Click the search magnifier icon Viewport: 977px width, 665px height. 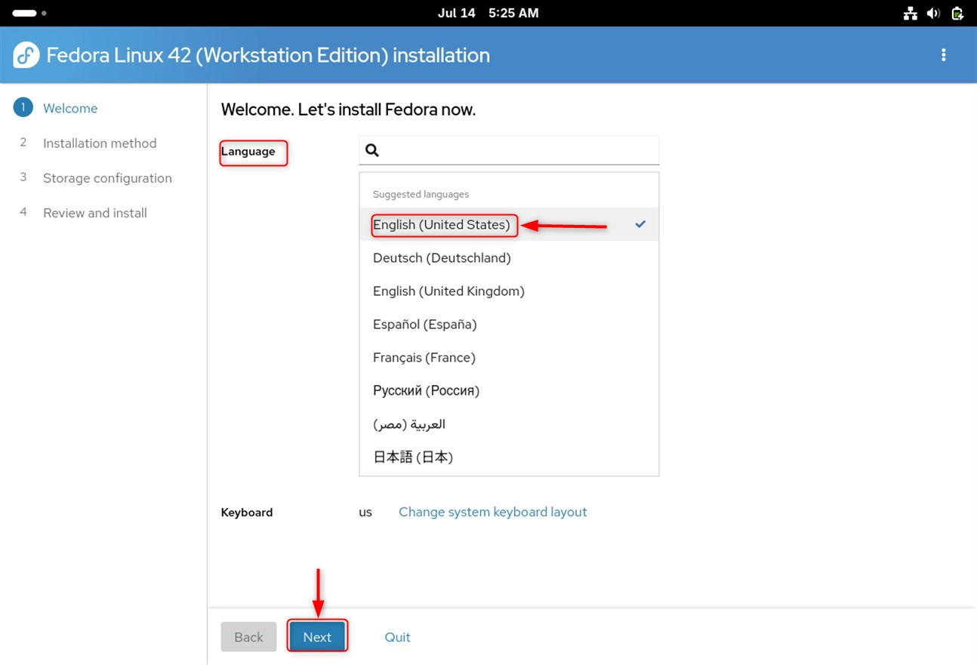371,150
